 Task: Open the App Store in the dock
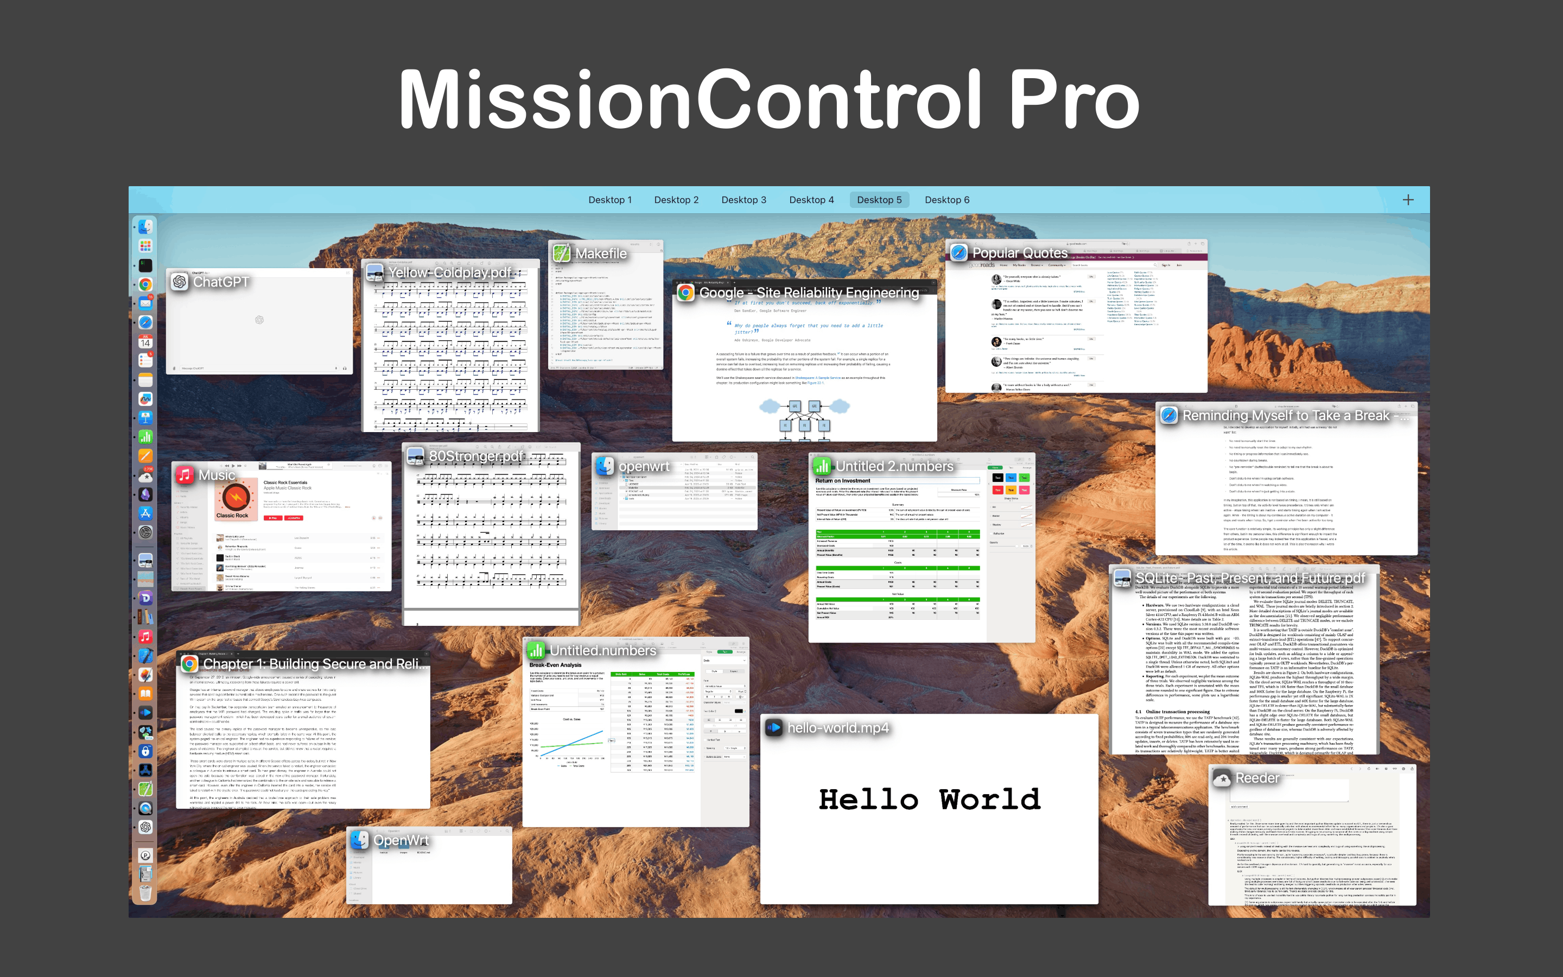pyautogui.click(x=145, y=513)
